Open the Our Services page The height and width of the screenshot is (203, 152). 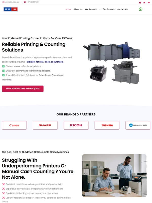109,9
